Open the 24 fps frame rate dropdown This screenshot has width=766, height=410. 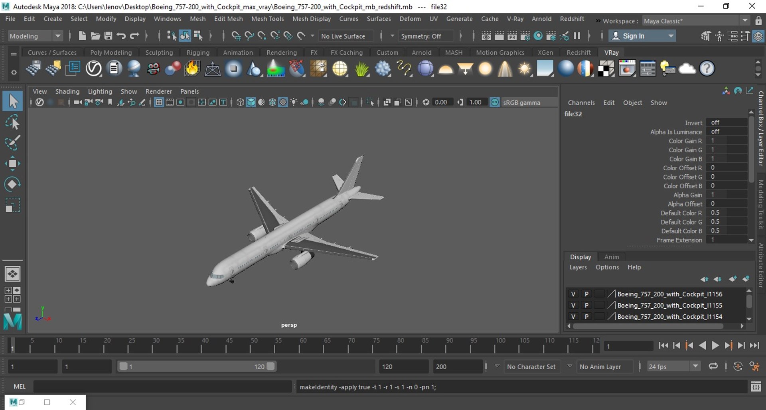[674, 366]
